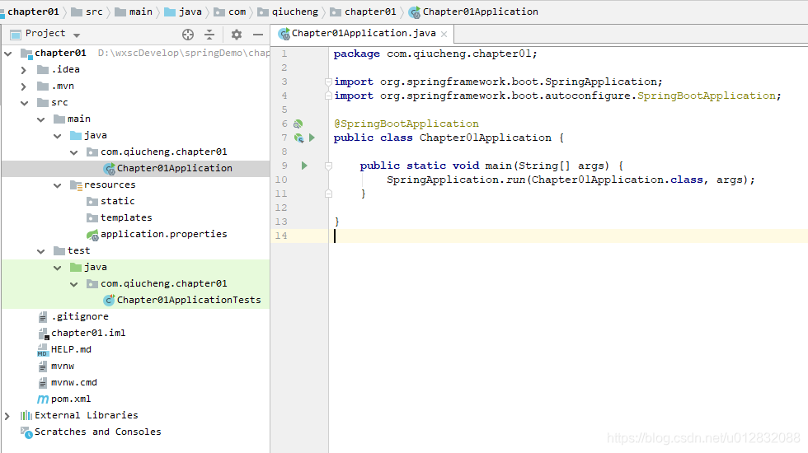
Task: Click the @SpringBootApplication annotation in code
Action: pos(406,124)
